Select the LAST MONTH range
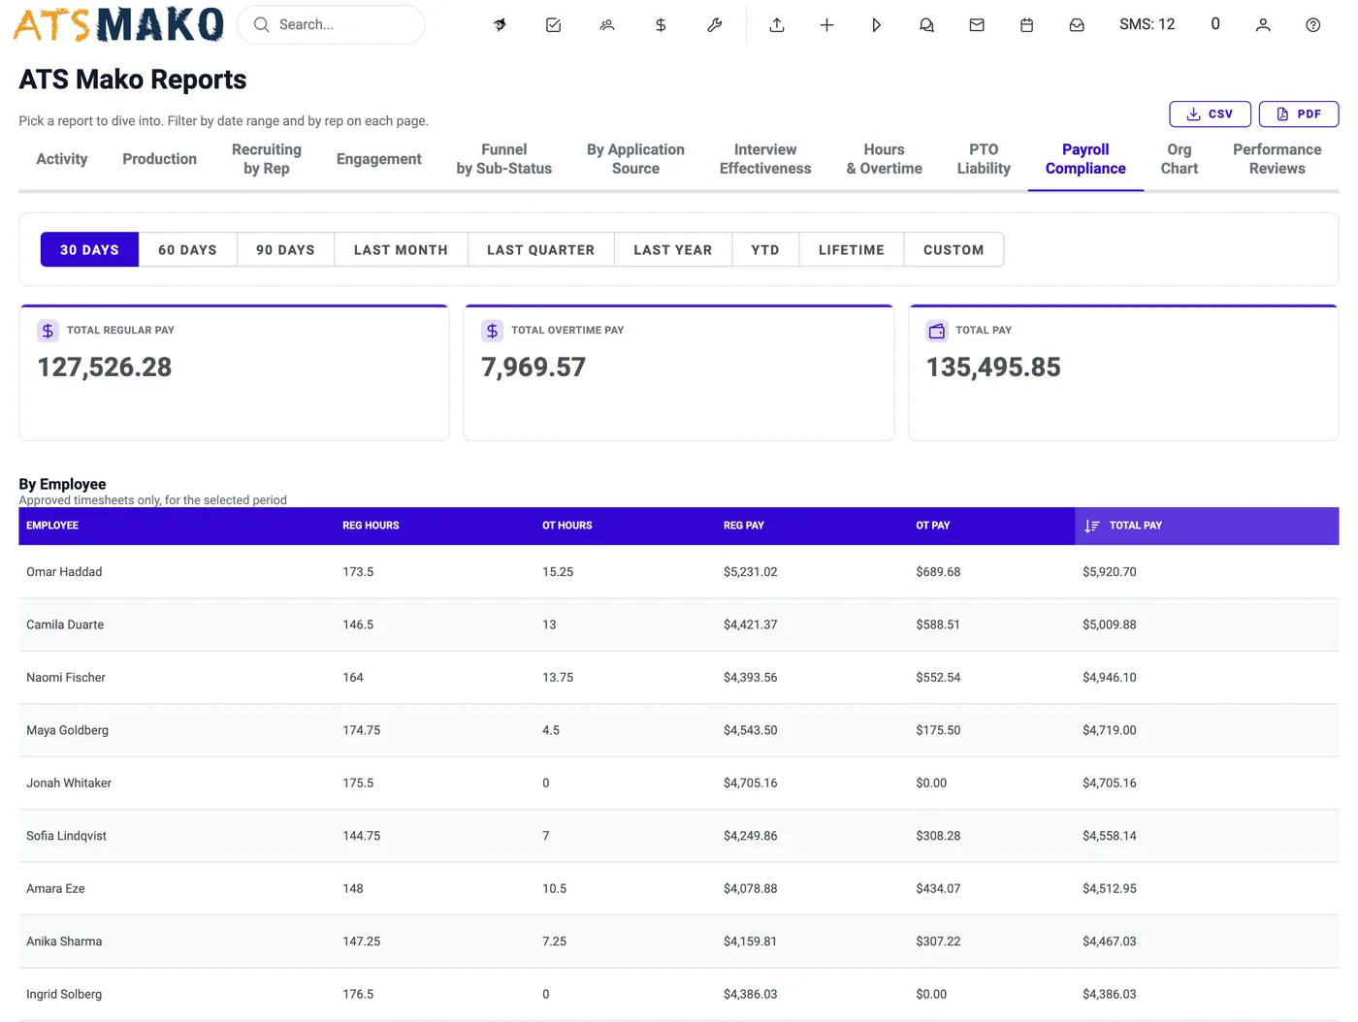Viewport: 1358px width, 1022px height. (x=401, y=250)
